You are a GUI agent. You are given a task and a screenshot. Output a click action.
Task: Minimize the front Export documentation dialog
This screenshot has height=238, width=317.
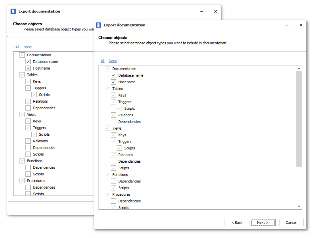287,25
